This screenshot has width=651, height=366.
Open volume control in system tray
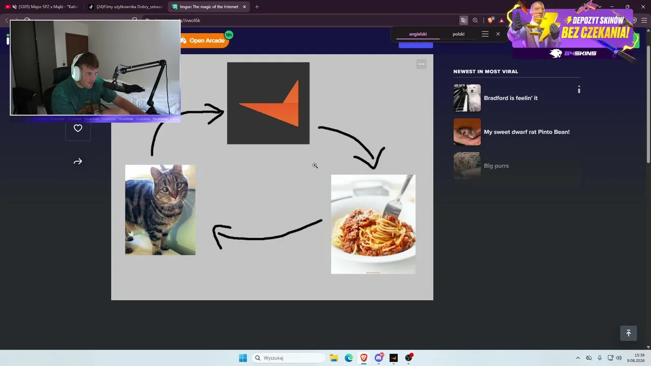619,358
